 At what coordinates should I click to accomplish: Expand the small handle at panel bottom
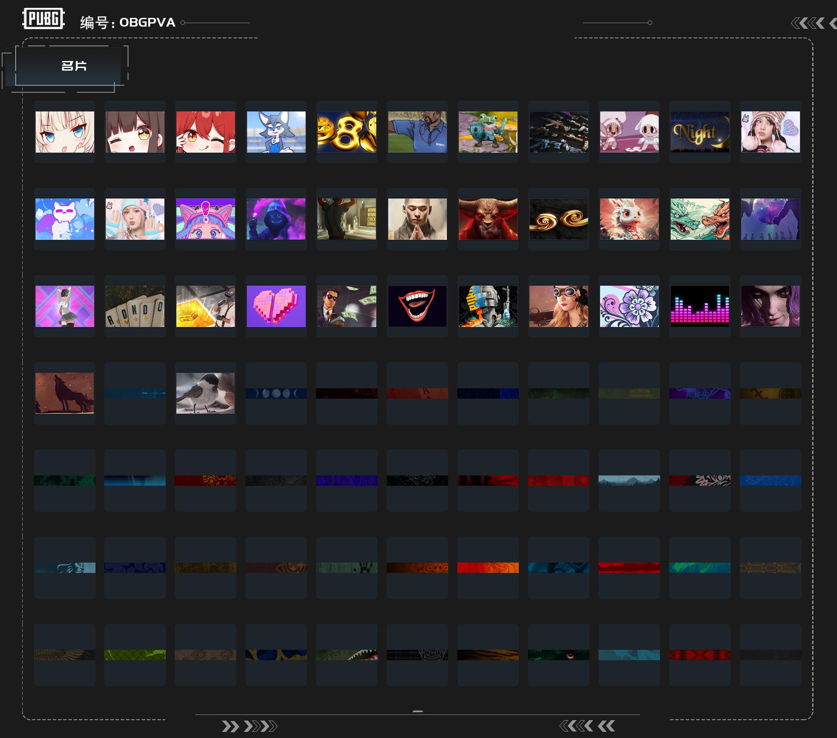pyautogui.click(x=418, y=711)
